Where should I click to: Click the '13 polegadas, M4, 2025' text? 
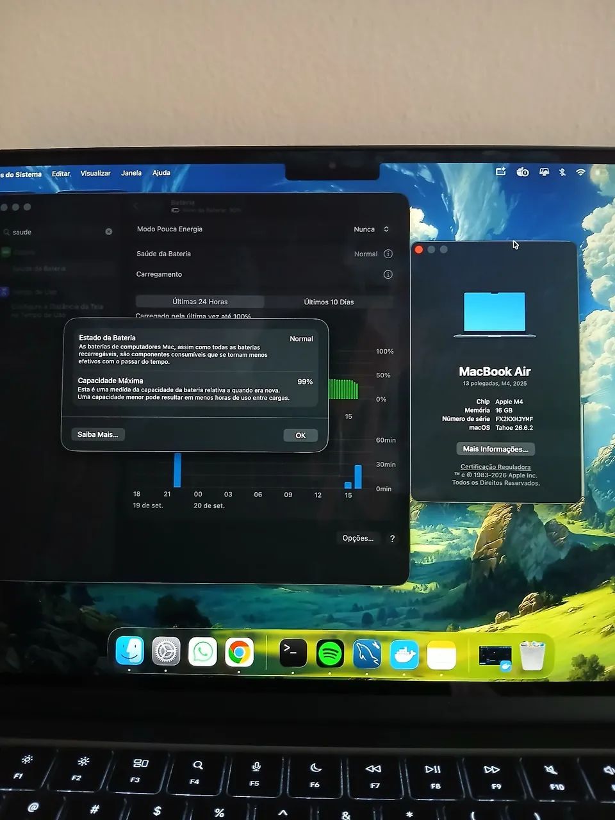point(495,383)
